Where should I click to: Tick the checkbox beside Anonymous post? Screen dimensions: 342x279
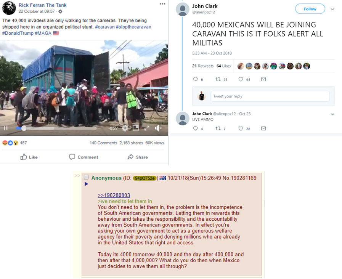pos(86,177)
